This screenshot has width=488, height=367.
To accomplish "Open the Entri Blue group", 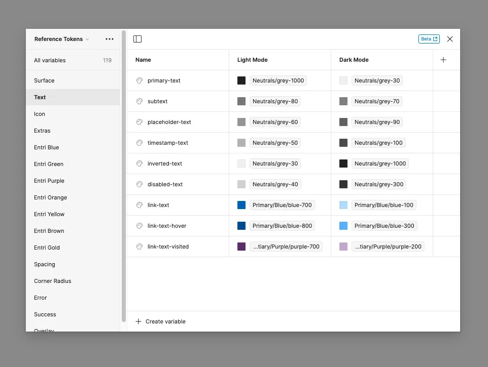I will [x=73, y=147].
